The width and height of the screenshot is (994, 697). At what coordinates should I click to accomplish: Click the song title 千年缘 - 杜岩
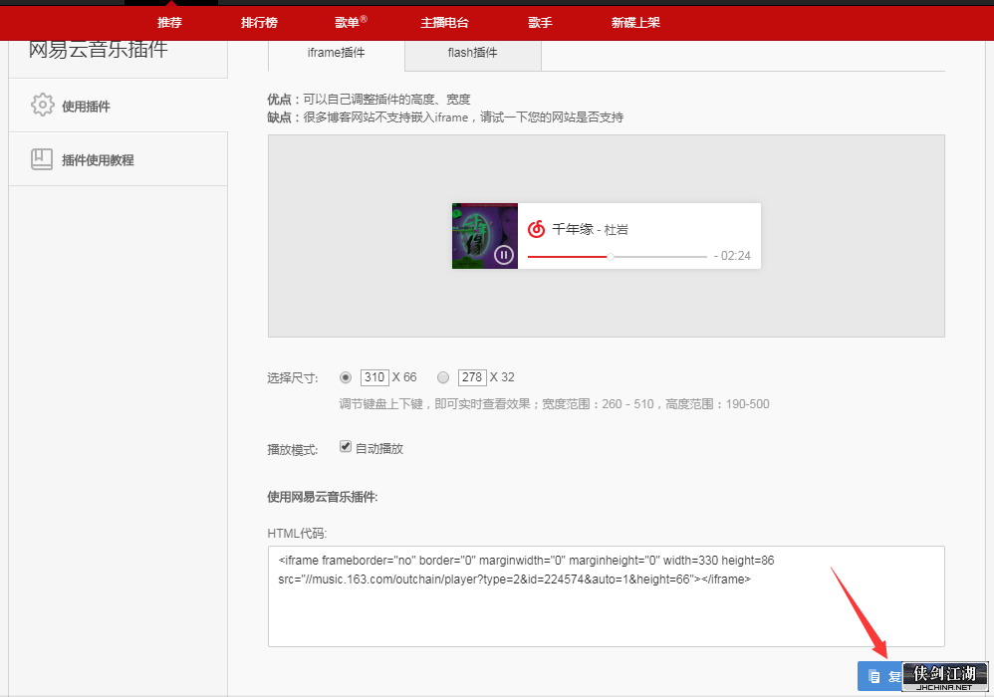point(590,229)
